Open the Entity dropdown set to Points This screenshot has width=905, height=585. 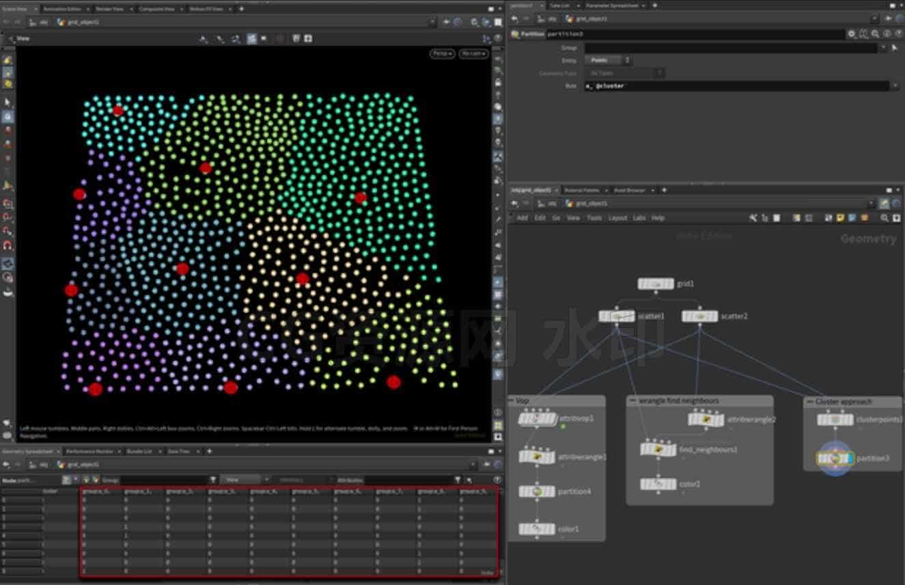click(x=608, y=60)
